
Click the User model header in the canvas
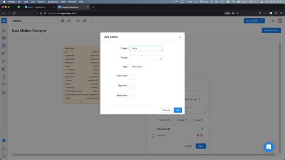click(x=81, y=48)
